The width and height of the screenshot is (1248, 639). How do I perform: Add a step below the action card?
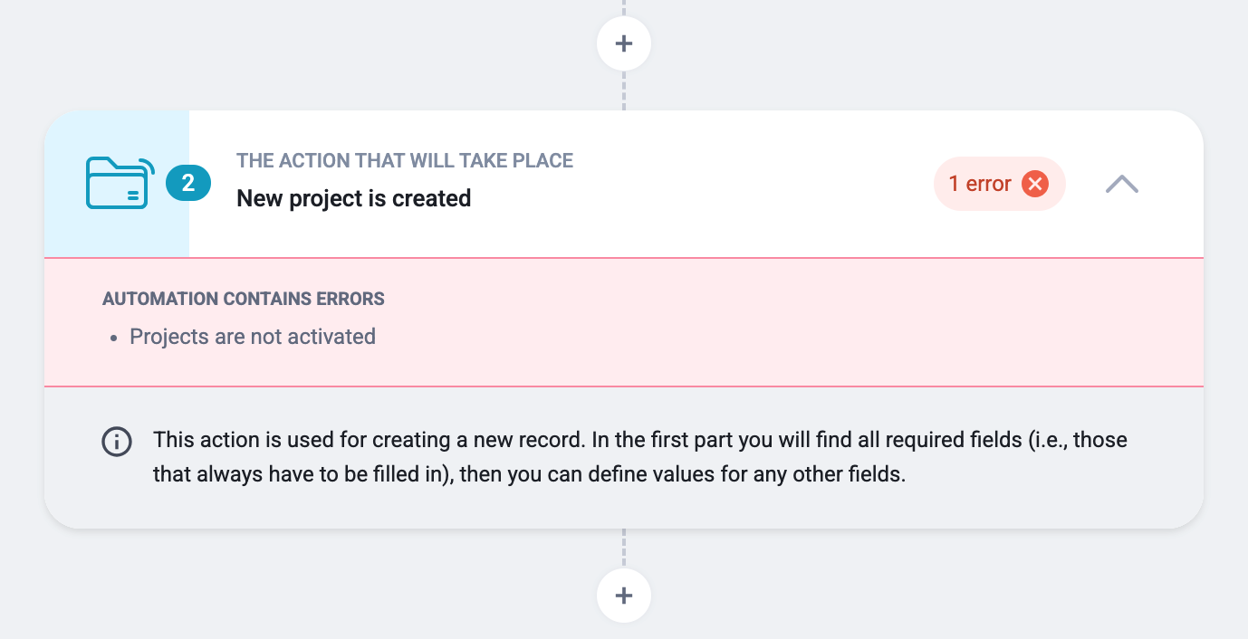tap(623, 596)
